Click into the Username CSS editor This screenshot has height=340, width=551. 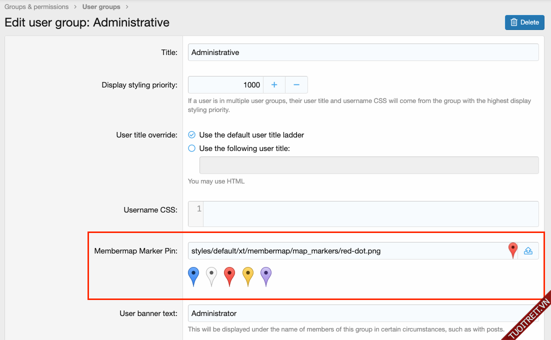click(370, 214)
